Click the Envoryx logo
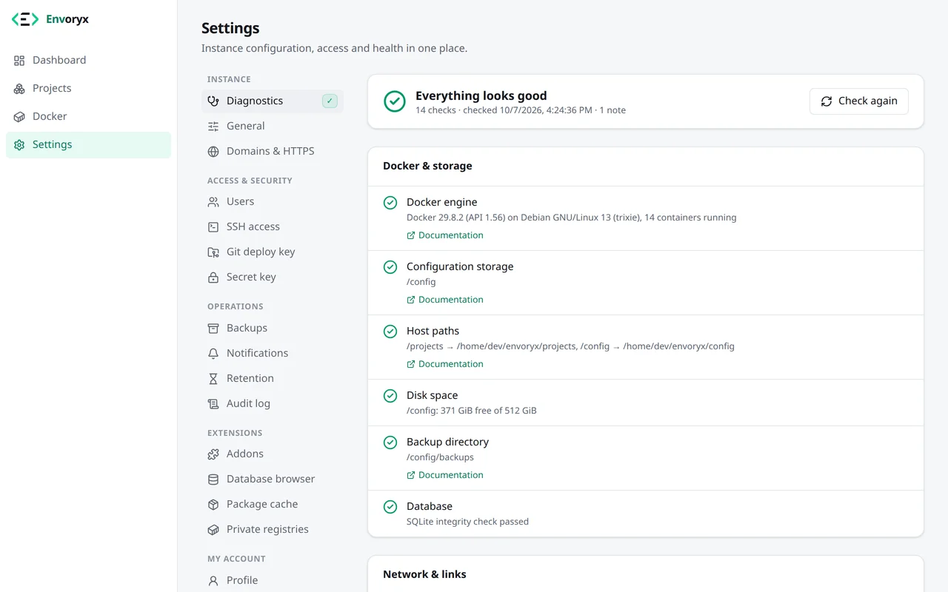 (50, 19)
